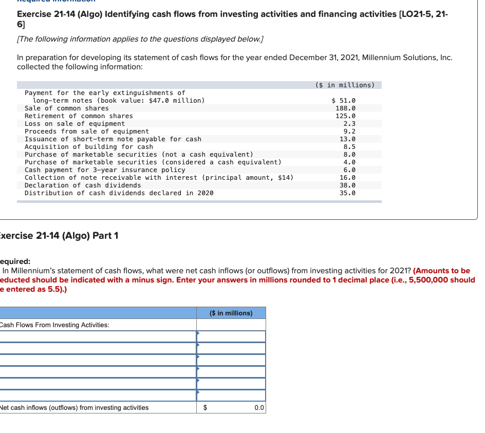Select the Exercise 21-14 Part 1 heading

[59, 235]
